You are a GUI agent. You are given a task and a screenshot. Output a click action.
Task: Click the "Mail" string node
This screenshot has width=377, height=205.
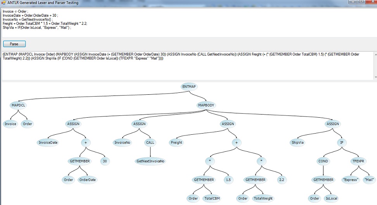pyautogui.click(x=369, y=180)
